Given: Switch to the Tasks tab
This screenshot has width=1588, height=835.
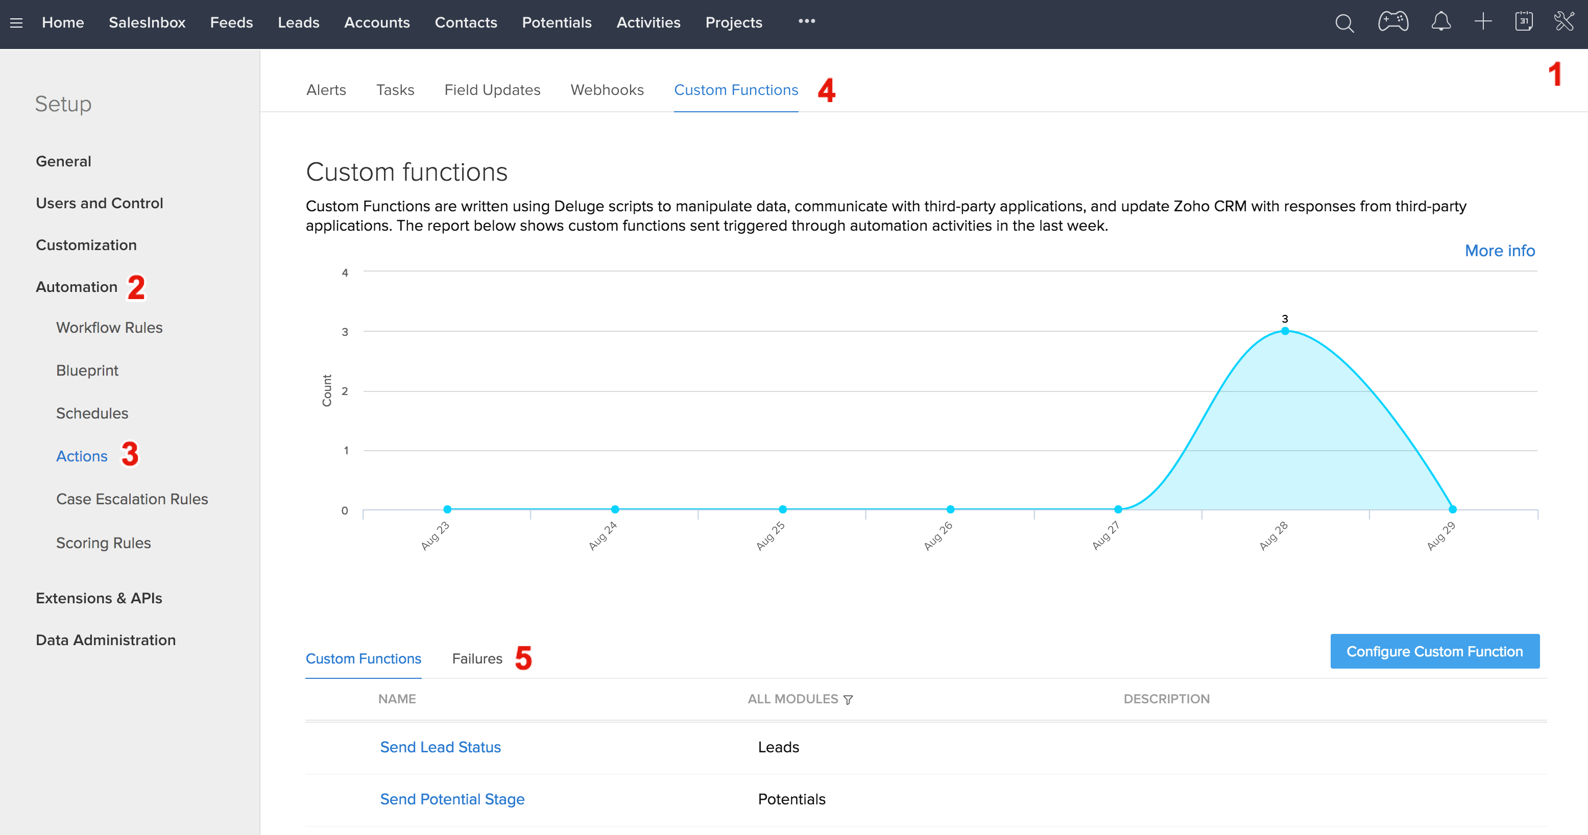Looking at the screenshot, I should coord(395,90).
